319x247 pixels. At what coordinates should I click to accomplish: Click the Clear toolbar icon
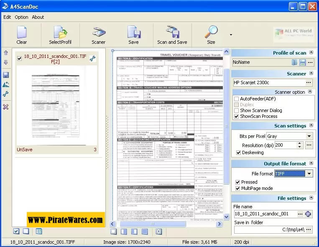point(22,32)
